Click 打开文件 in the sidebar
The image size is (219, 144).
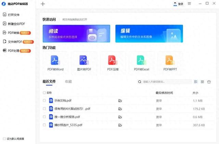pyautogui.click(x=14, y=15)
